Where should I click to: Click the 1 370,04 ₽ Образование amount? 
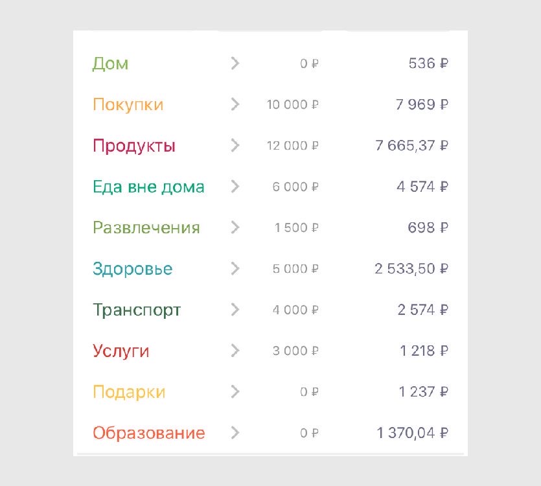pos(413,433)
